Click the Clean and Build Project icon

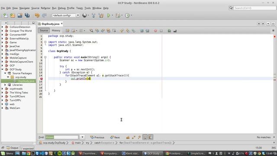[101, 16]
